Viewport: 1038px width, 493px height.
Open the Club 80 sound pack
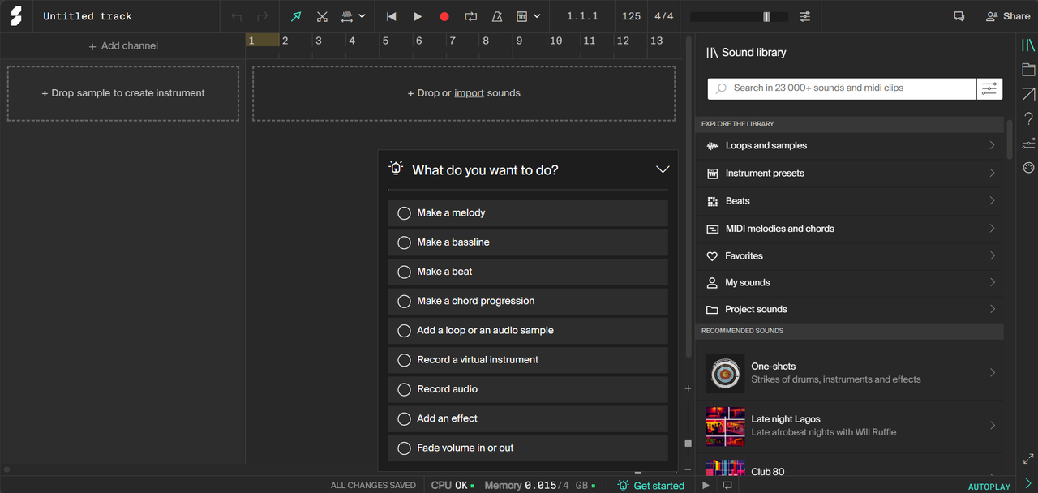point(849,468)
